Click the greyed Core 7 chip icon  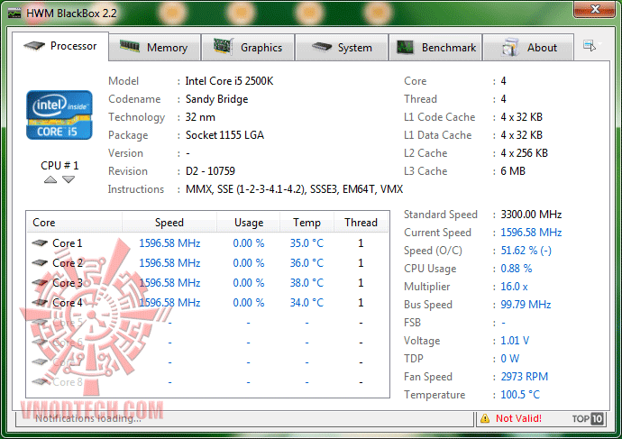(x=40, y=361)
